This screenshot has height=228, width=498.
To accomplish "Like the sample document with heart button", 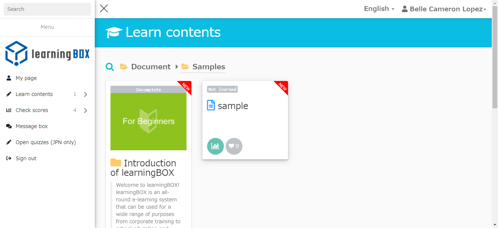I will pos(234,146).
